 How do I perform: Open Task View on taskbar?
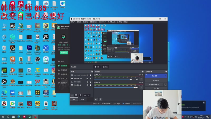(x=13, y=117)
